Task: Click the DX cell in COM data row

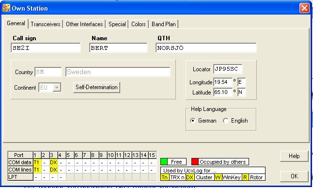Action: point(53,162)
